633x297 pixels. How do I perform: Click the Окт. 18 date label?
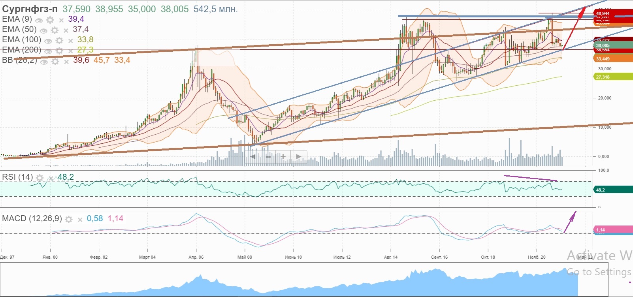(488, 257)
